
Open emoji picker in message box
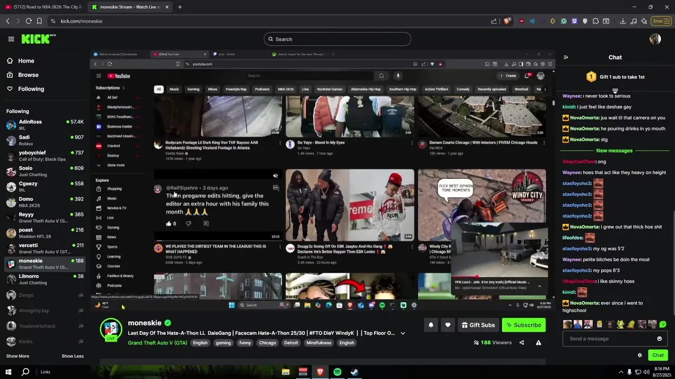point(659,338)
